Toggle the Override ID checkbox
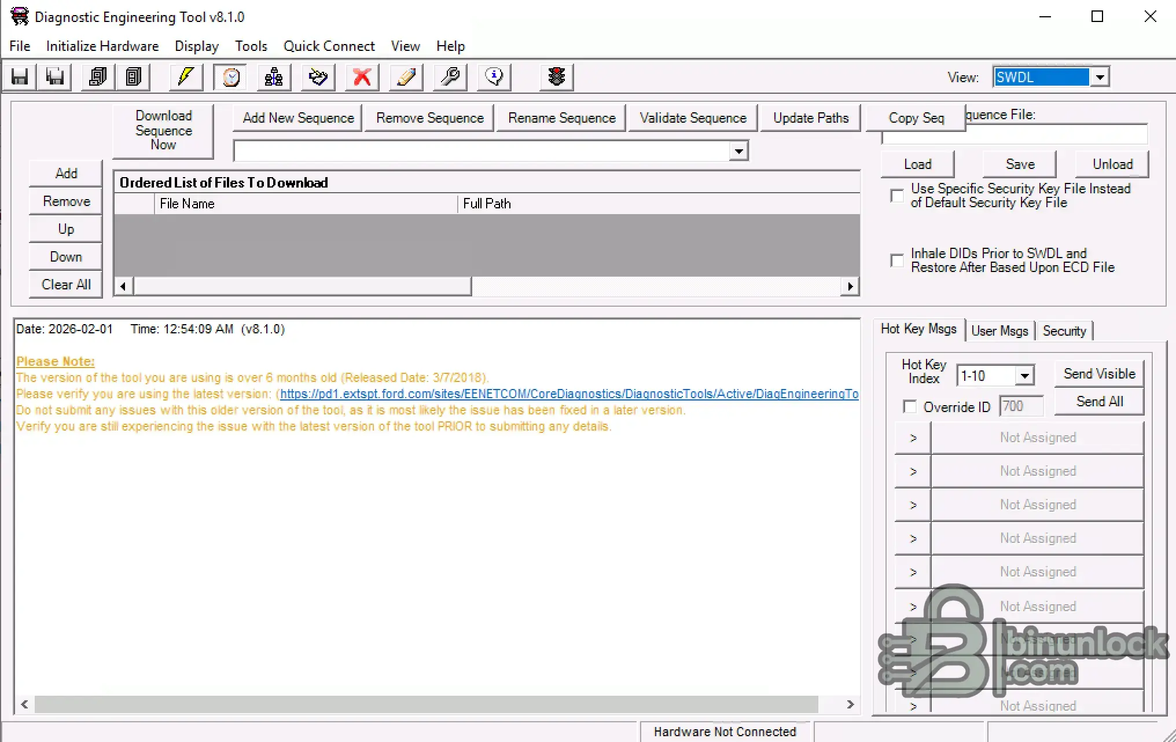This screenshot has height=742, width=1176. pyautogui.click(x=910, y=407)
